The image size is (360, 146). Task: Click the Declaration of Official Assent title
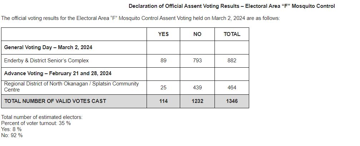pyautogui.click(x=232, y=6)
